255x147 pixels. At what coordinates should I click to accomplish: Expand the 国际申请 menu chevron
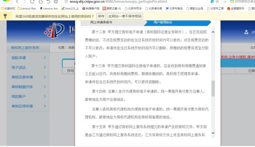pos(45,58)
